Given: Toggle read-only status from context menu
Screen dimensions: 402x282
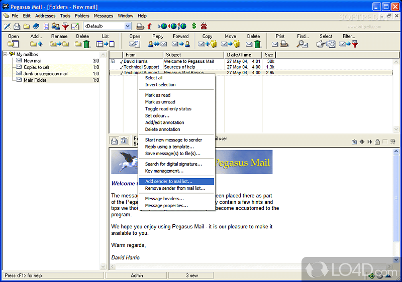Looking at the screenshot, I should (168, 109).
